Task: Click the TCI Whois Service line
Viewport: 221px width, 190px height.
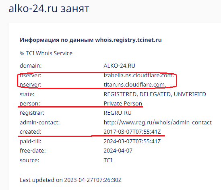Action: coord(46,53)
